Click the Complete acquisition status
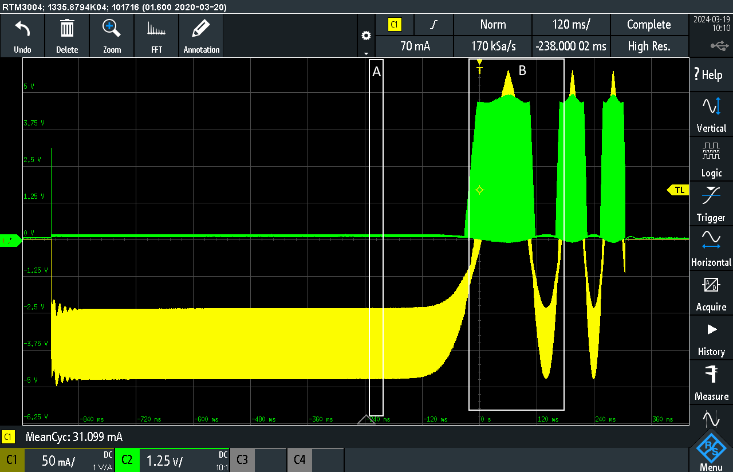The image size is (733, 472). pyautogui.click(x=649, y=25)
